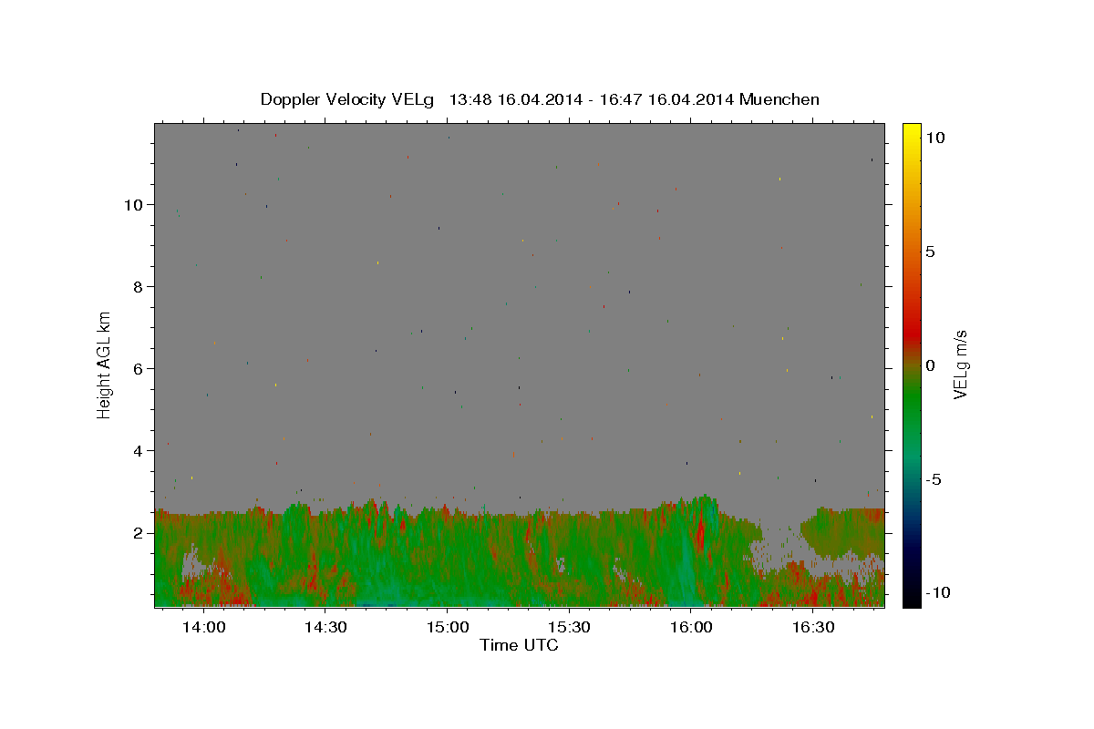Click the colorbar tick label '0'

click(930, 365)
